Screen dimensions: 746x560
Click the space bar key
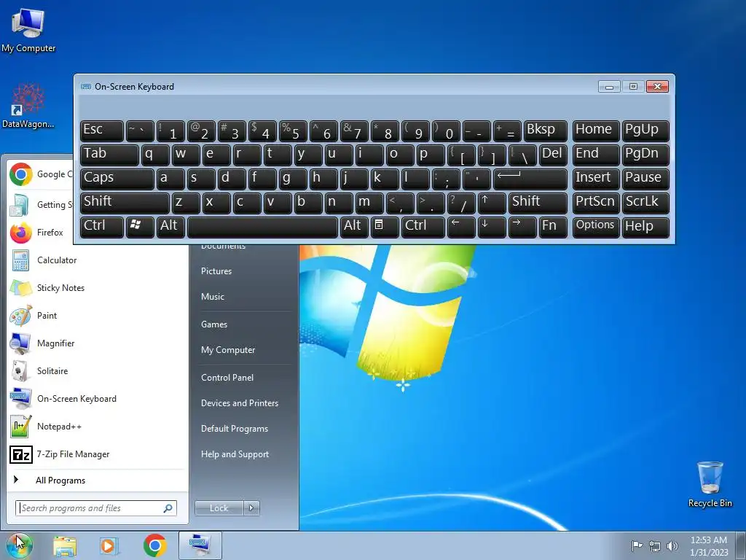coord(262,227)
